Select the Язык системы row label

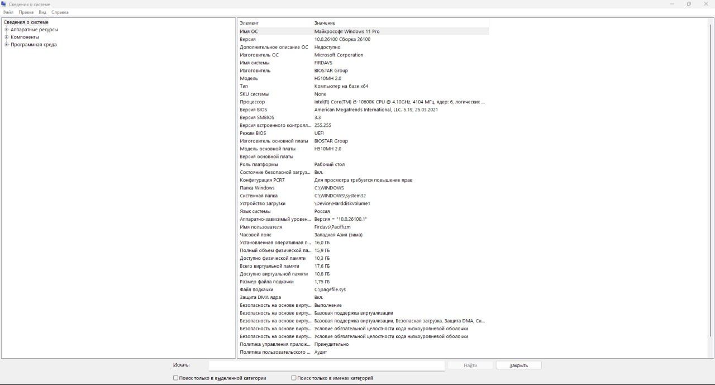pos(255,211)
